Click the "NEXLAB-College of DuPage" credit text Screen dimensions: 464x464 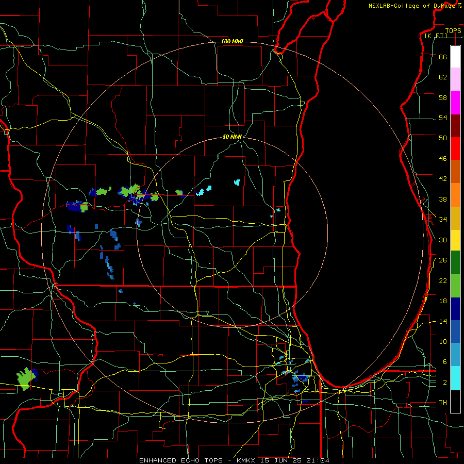click(412, 6)
